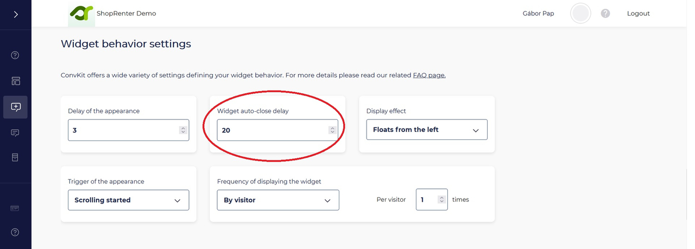Click the bottom help sidebar icon
695x249 pixels.
15,232
